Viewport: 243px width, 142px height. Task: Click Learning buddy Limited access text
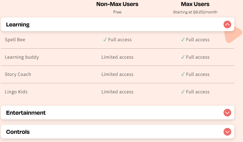tap(118, 57)
